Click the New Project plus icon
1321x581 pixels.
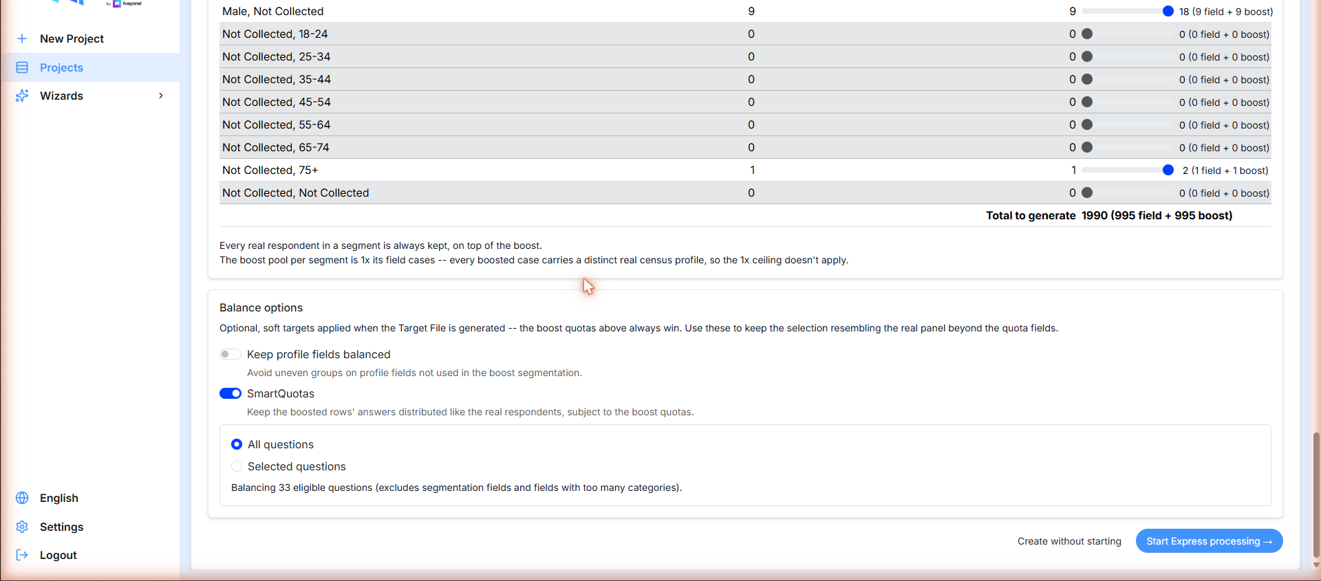[x=22, y=39]
